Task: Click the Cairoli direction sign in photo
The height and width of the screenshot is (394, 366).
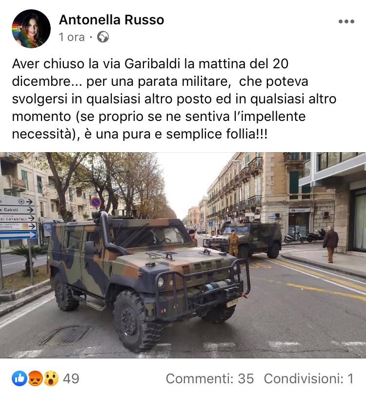Action: click(x=17, y=210)
